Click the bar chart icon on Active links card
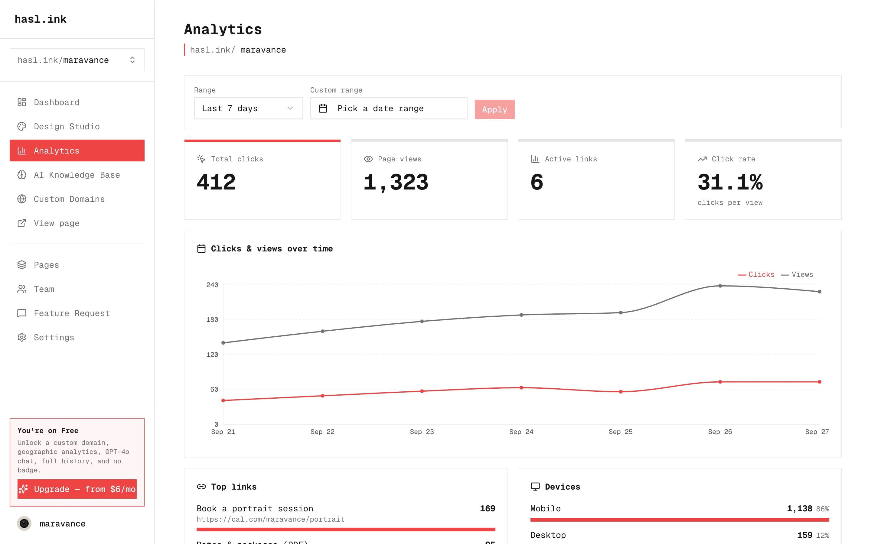 535,159
